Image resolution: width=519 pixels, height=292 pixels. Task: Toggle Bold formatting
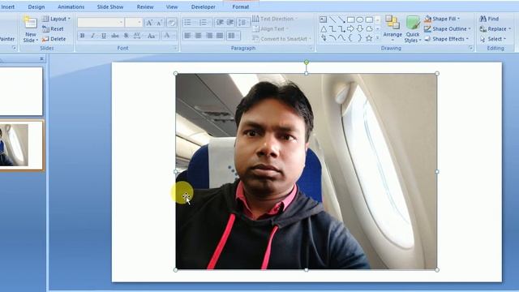pyautogui.click(x=83, y=36)
